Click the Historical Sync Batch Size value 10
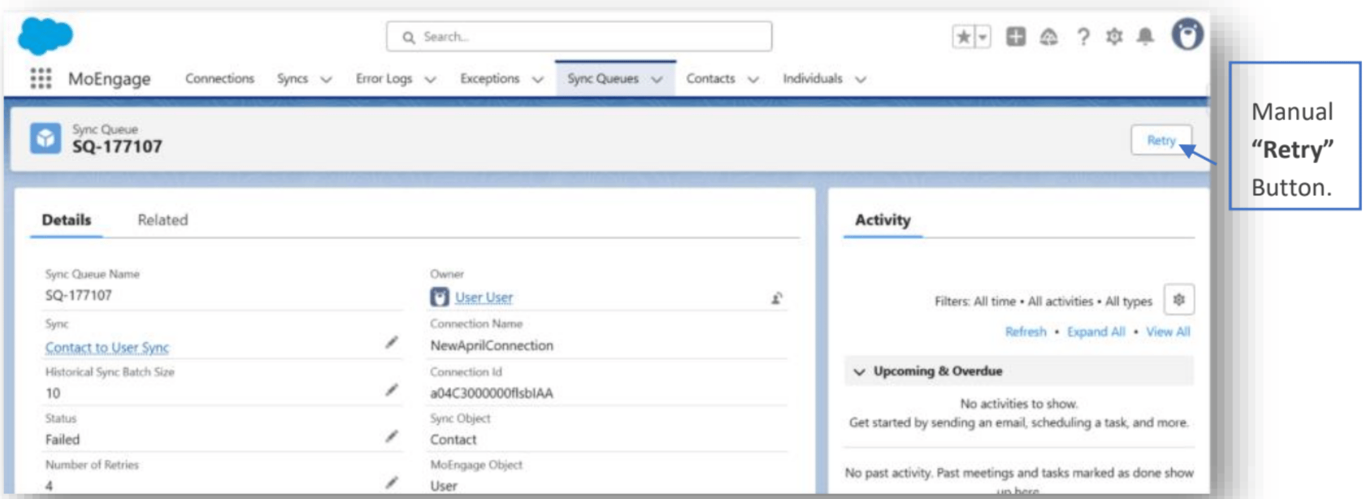This screenshot has width=1367, height=499. click(x=53, y=393)
